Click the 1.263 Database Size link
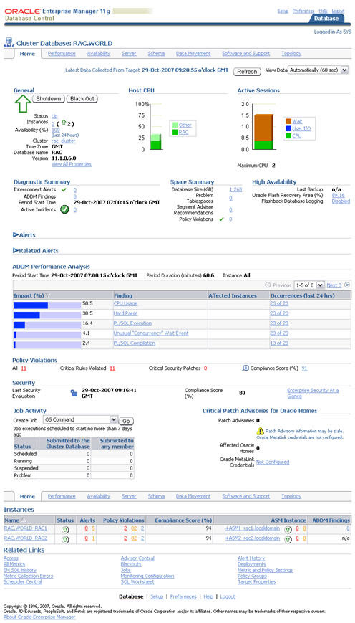 click(235, 190)
